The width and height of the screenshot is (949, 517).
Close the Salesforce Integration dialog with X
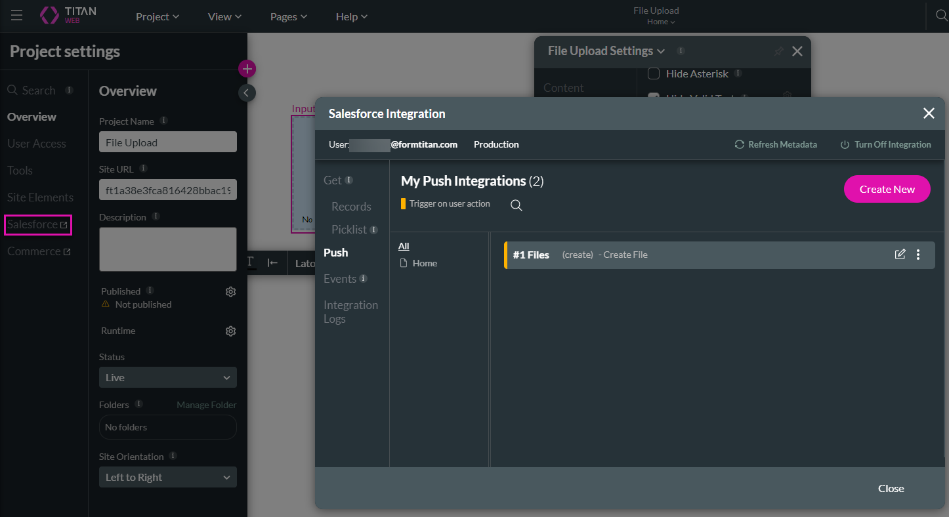click(929, 114)
